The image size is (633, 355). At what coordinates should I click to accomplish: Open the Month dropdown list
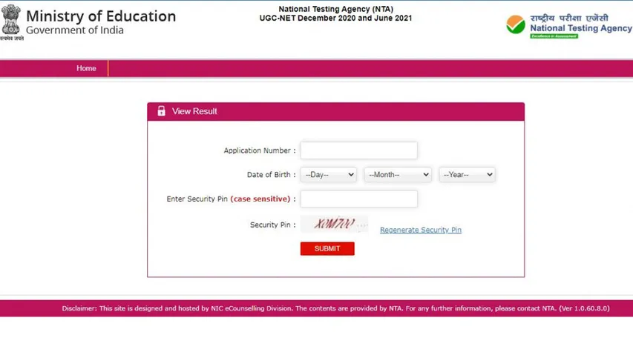(x=398, y=175)
